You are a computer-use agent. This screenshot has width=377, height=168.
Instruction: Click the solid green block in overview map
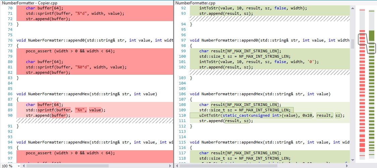[372, 35]
